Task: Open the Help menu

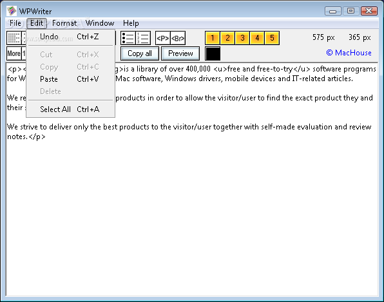Action: click(x=131, y=23)
